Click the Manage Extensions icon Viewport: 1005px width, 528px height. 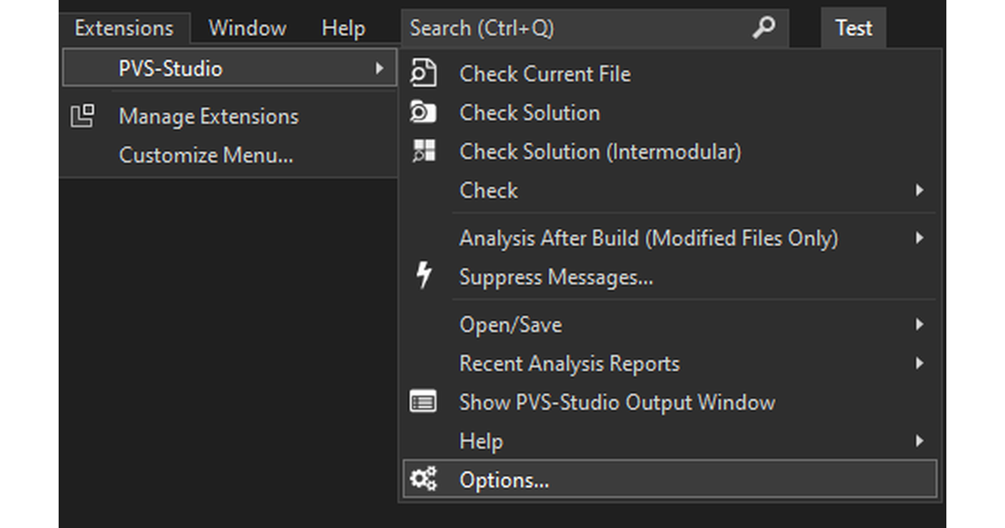[x=82, y=116]
